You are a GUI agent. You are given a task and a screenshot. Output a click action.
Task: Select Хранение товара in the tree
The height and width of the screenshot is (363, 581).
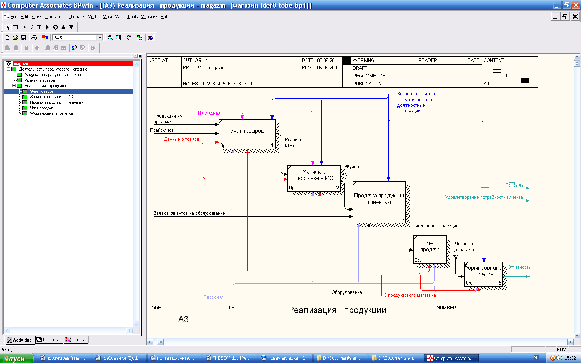click(39, 80)
